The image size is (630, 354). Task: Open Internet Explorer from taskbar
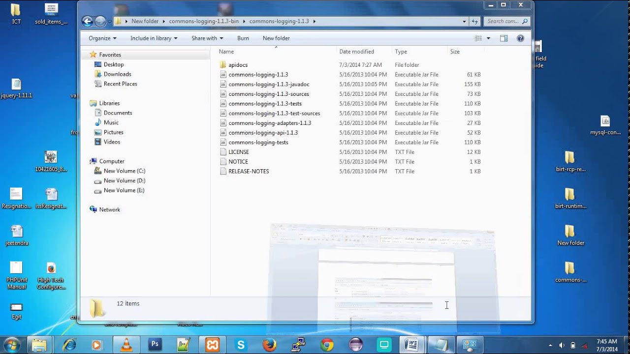pos(69,345)
